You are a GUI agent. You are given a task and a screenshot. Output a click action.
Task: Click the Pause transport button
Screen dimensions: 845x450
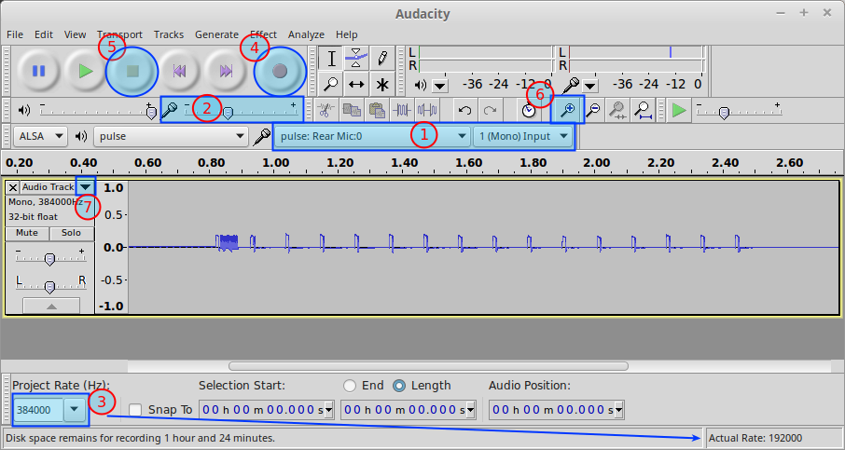[x=38, y=71]
